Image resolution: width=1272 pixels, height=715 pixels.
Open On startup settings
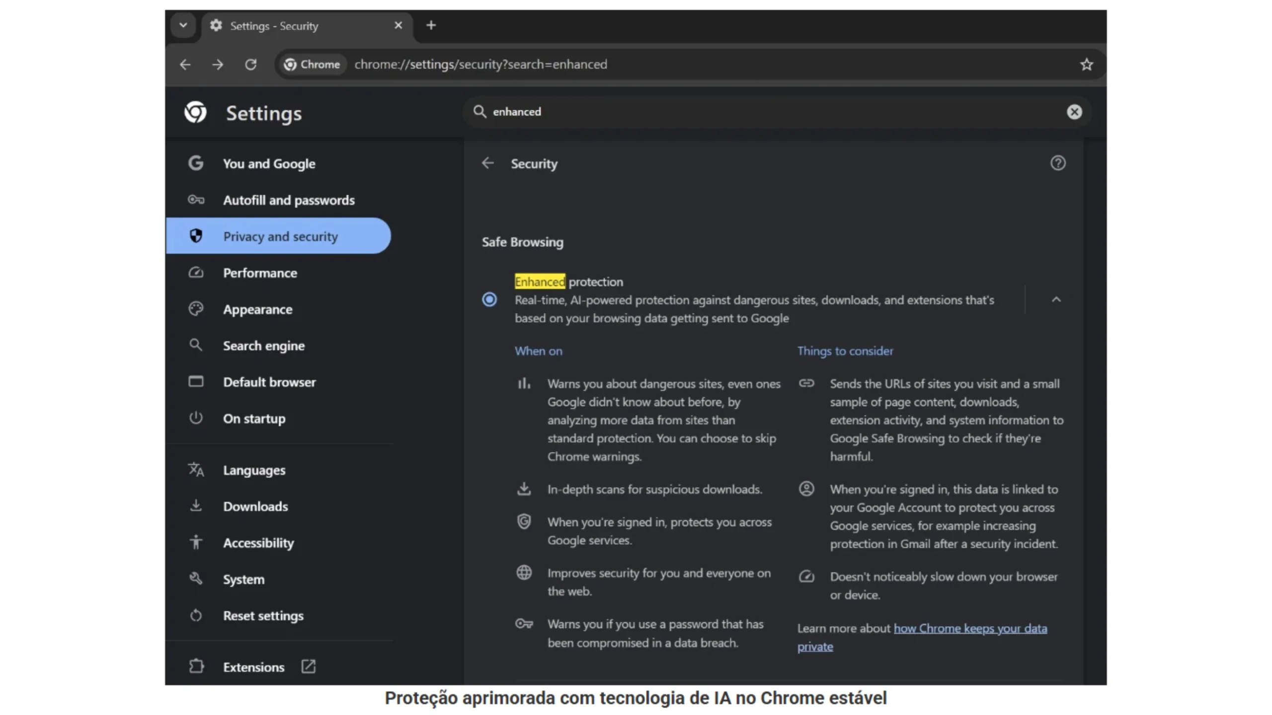(278, 418)
